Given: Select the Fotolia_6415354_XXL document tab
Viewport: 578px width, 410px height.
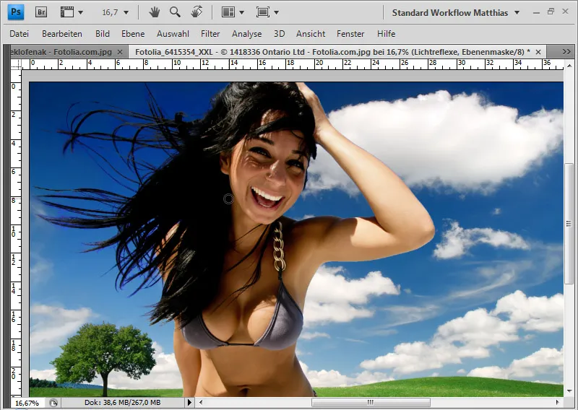Looking at the screenshot, I should point(332,52).
